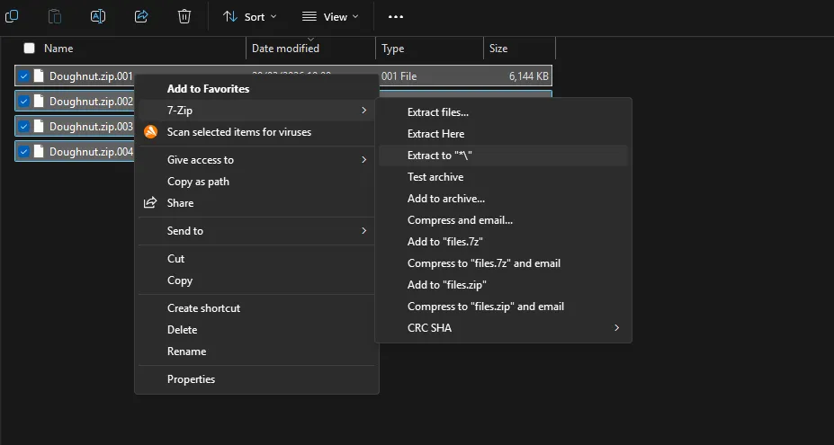This screenshot has width=834, height=445.
Task: Click the file icon of Doughnut.zip.002
Action: [39, 101]
